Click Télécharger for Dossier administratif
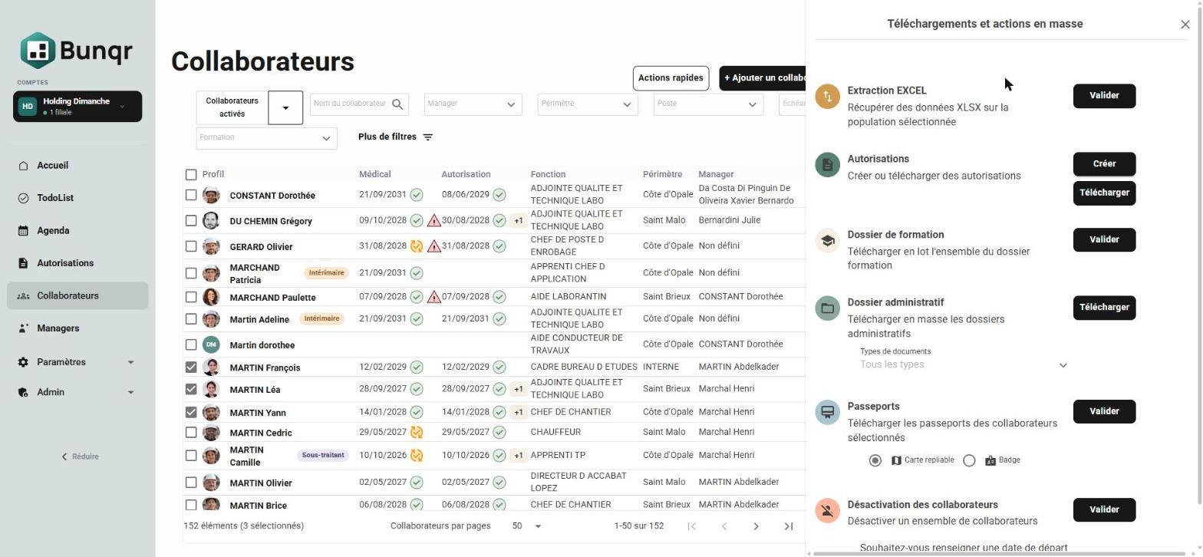This screenshot has width=1203, height=557. pos(1104,308)
